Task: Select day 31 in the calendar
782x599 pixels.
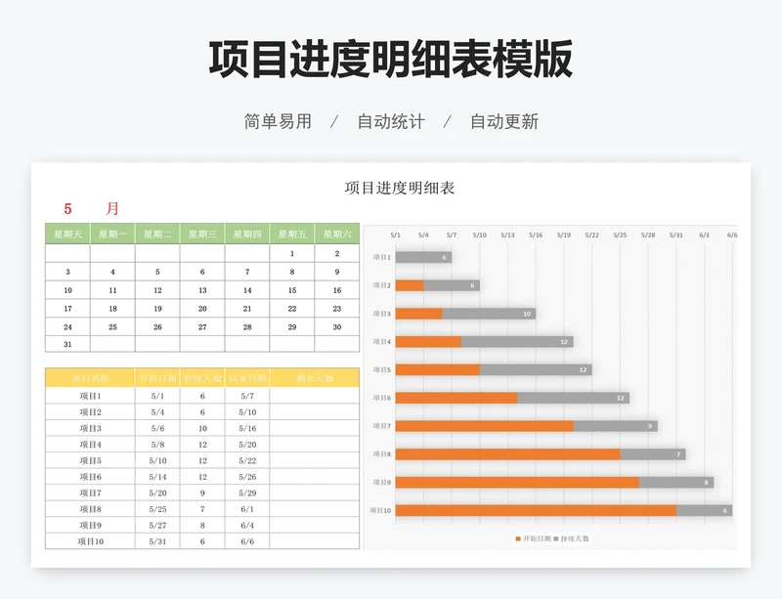Action: [x=67, y=344]
